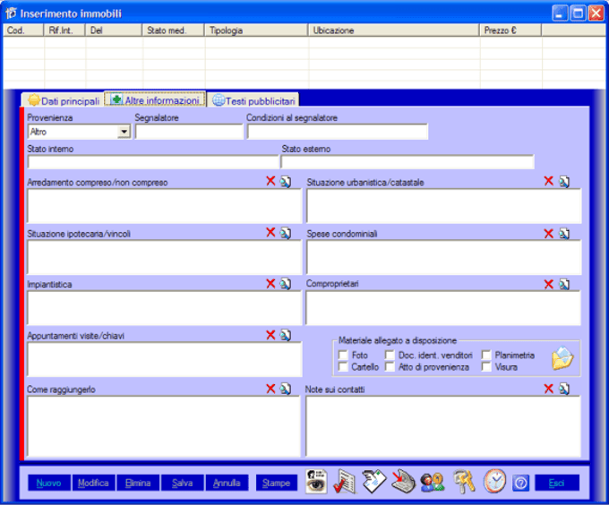
Task: Sort by the Del column header
Action: tap(114, 30)
